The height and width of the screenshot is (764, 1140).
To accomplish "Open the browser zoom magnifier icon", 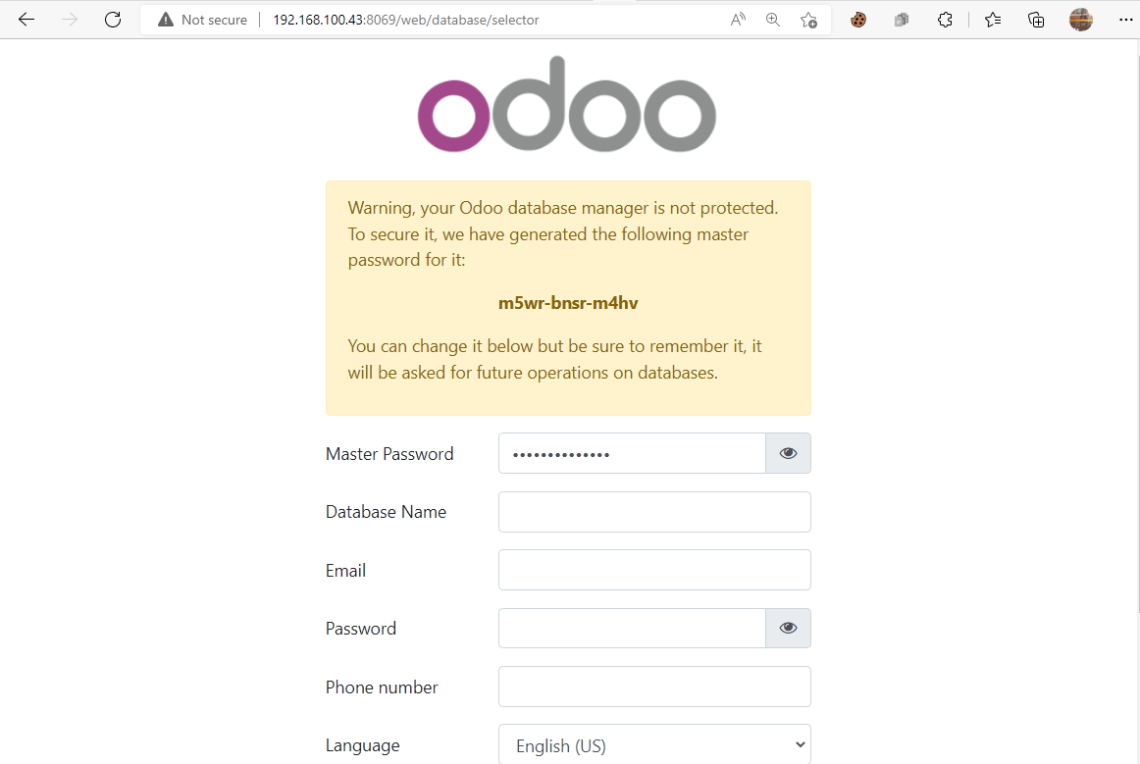I will [x=773, y=20].
